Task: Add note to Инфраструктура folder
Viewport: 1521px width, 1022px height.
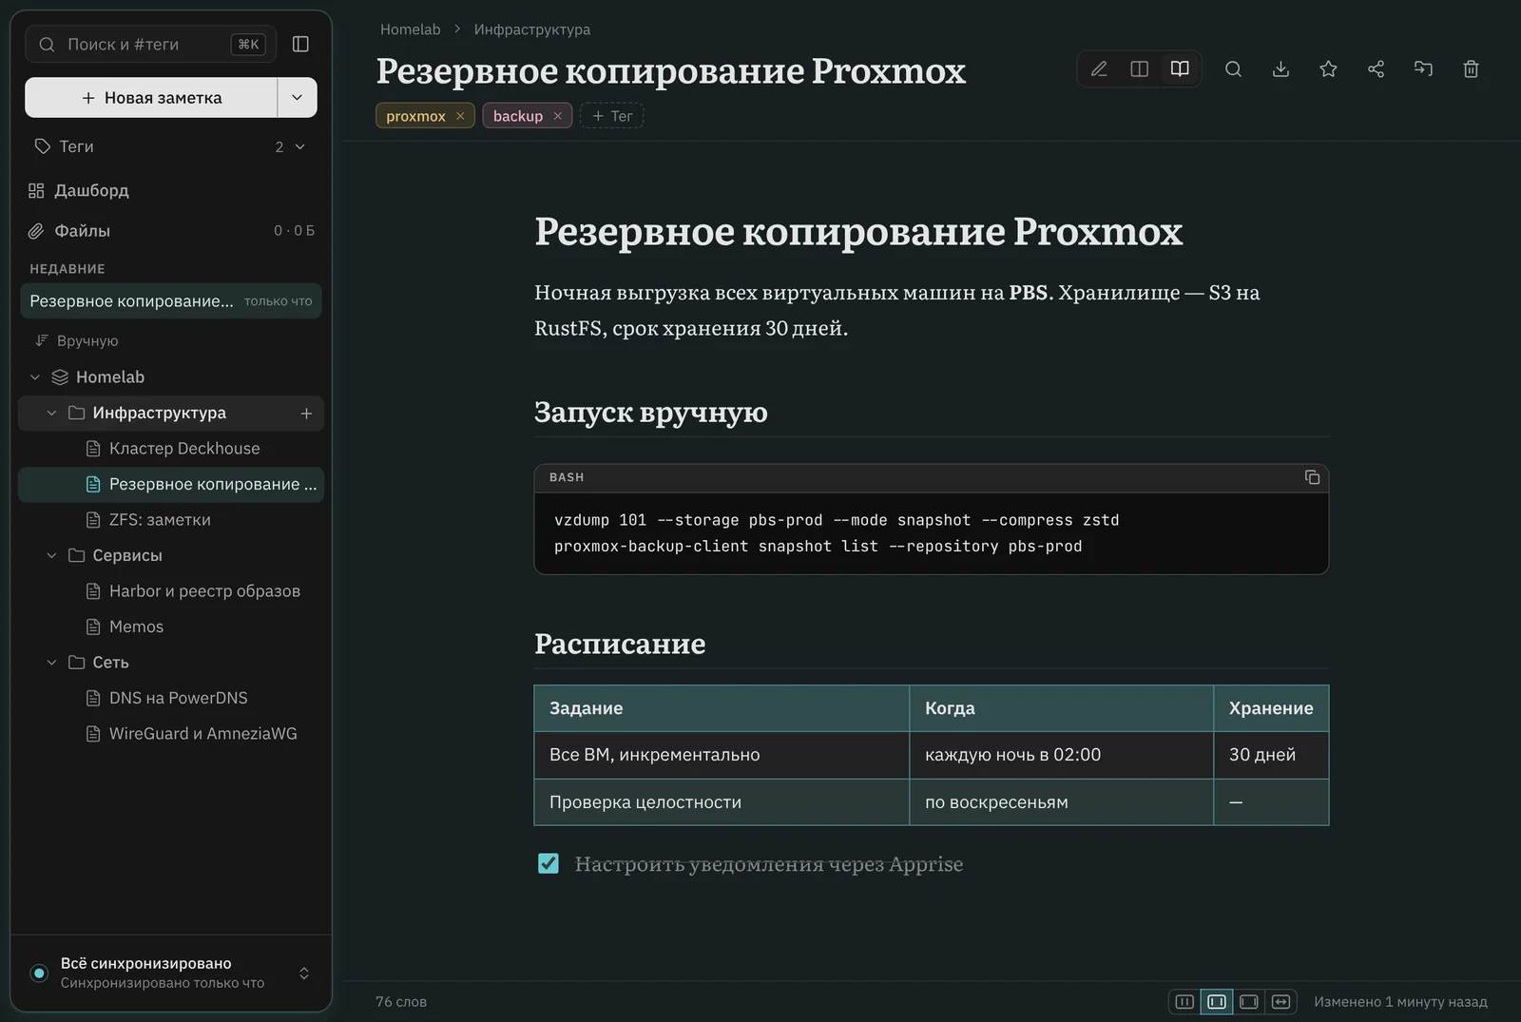Action: pyautogui.click(x=306, y=414)
